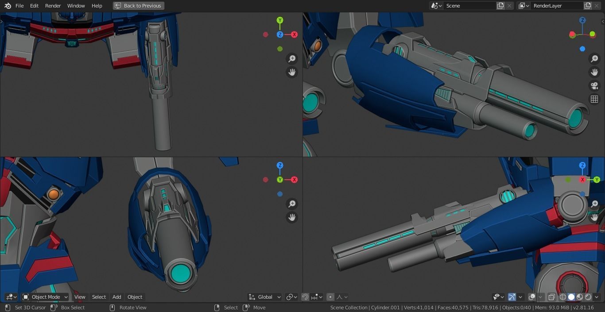Open the Add menu in viewport header
605x312 pixels.
[116, 297]
